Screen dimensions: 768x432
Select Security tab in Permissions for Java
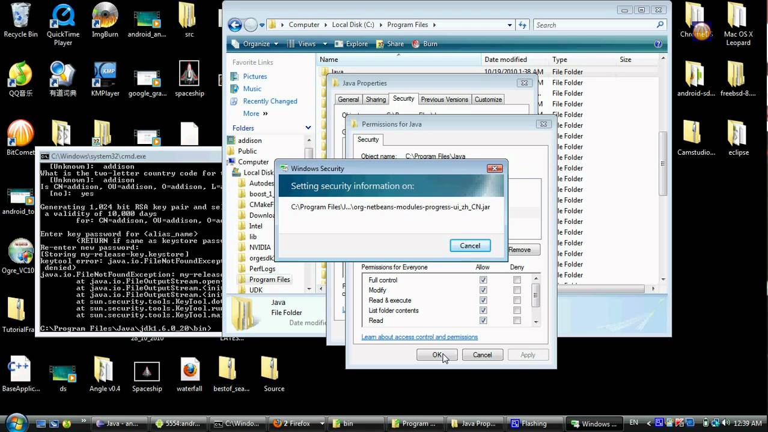coord(368,139)
